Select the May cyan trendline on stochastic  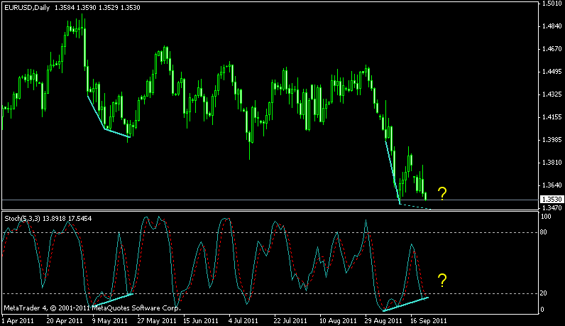pos(113,300)
